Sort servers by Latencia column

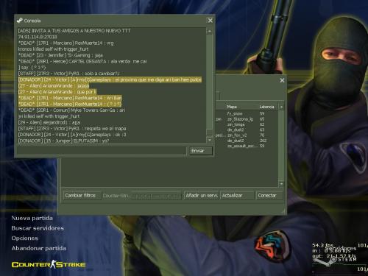click(266, 107)
